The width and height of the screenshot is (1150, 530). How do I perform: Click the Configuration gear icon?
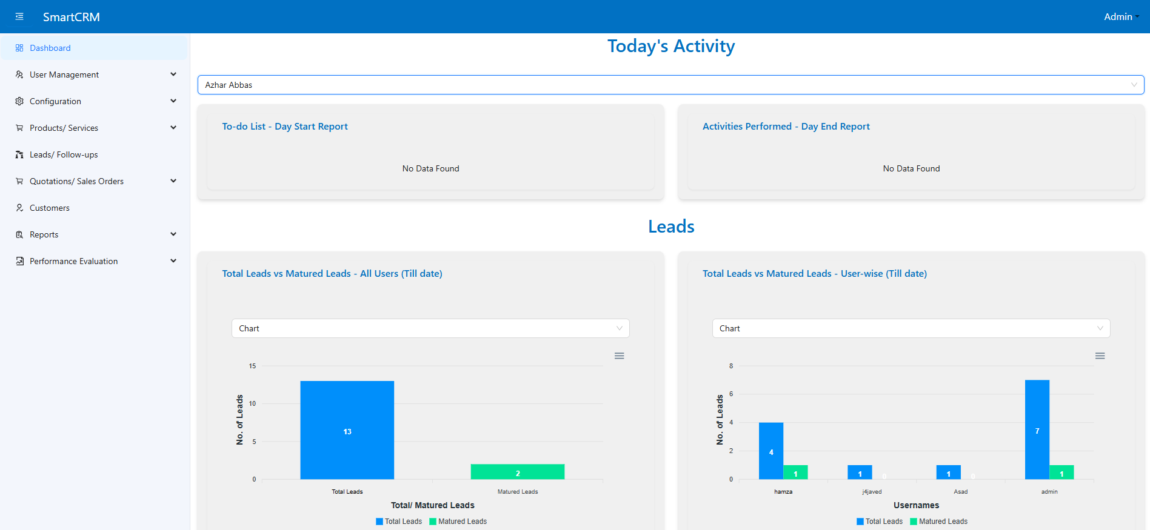click(x=19, y=101)
